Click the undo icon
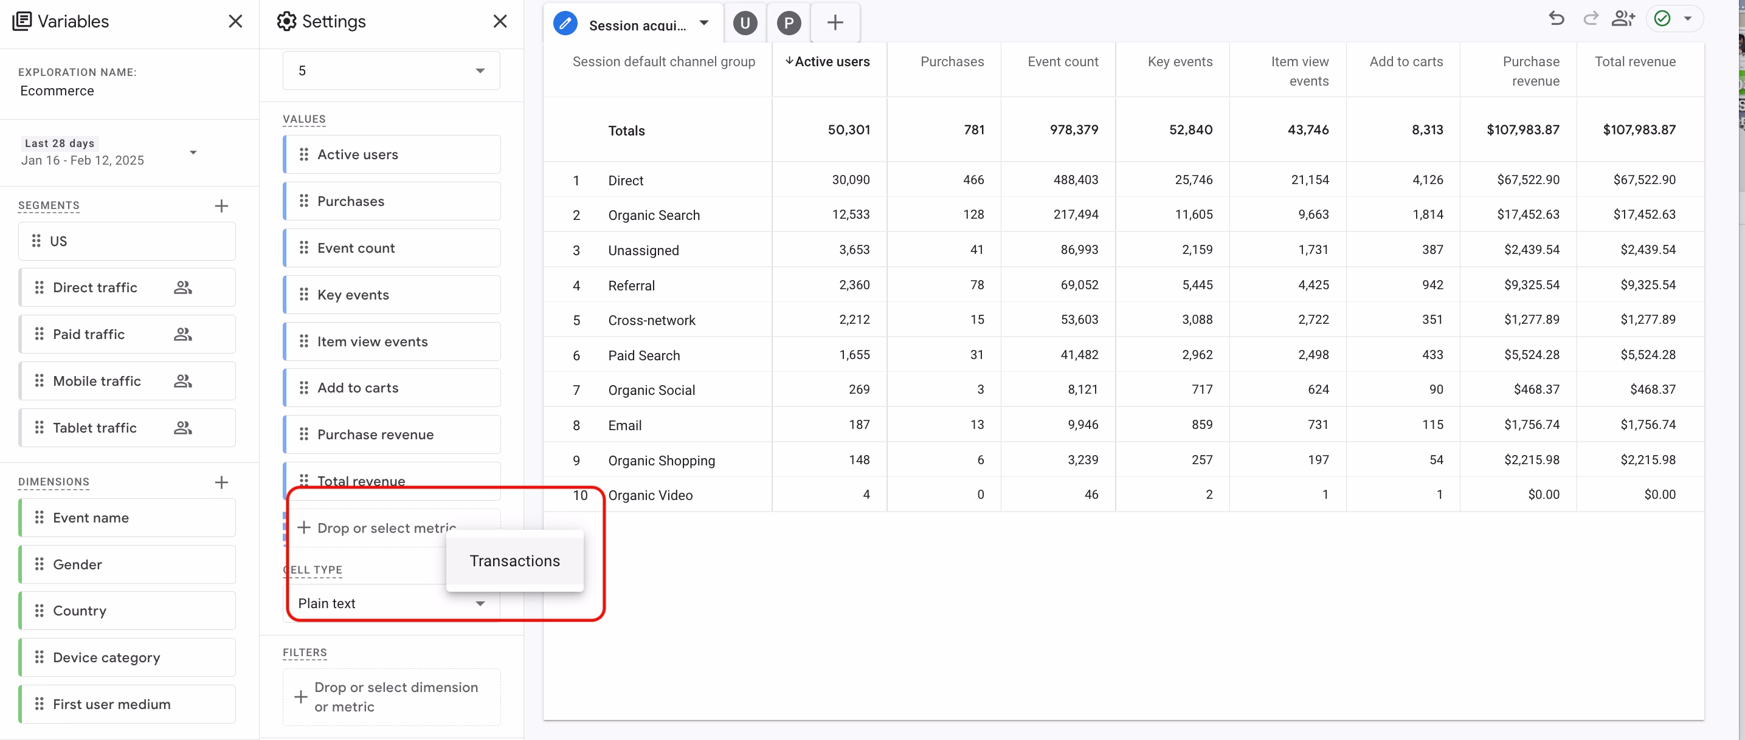Image resolution: width=1745 pixels, height=740 pixels. pyautogui.click(x=1556, y=18)
